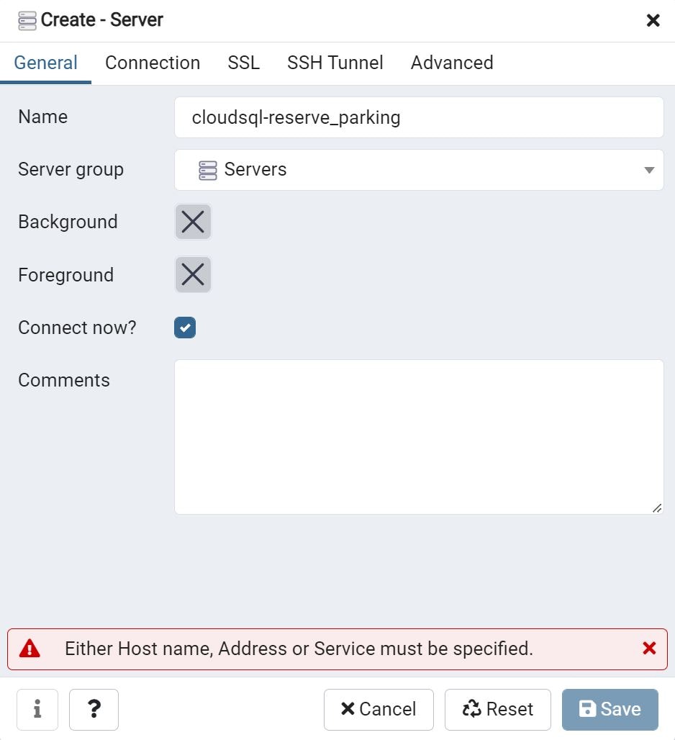
Task: Dismiss the Host name error message
Action: click(650, 648)
